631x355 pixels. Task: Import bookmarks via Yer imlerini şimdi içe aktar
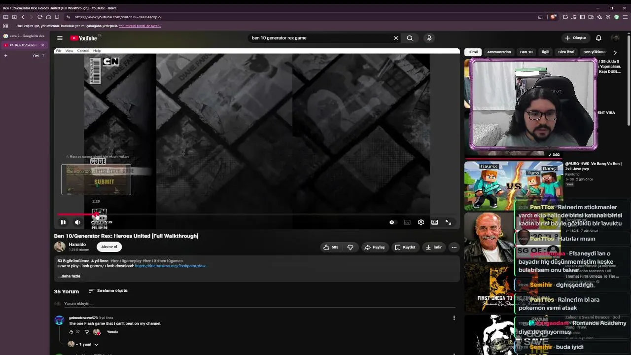[140, 26]
